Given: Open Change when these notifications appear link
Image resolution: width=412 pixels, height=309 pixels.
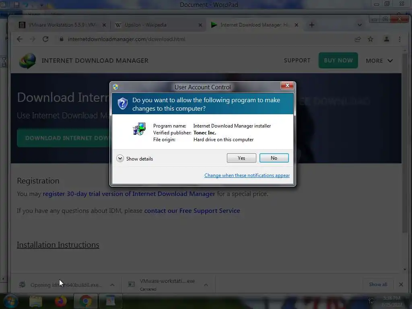Looking at the screenshot, I should click(x=247, y=175).
